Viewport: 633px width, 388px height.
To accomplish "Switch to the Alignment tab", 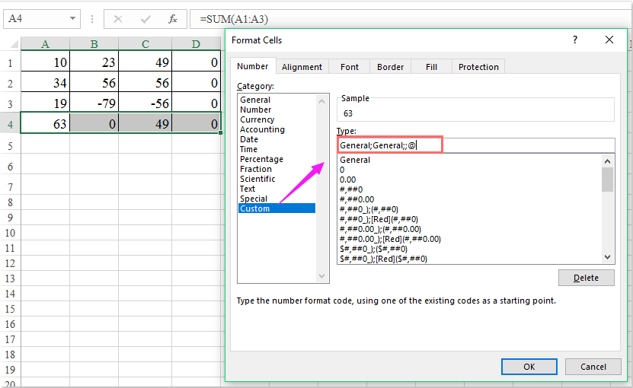I will [x=302, y=67].
